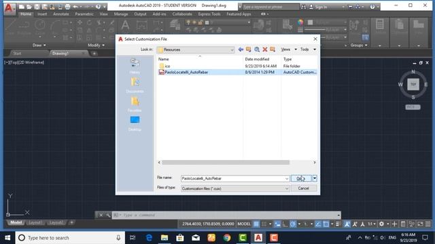Click the Search the Web icon
This screenshot has width=435, height=244.
click(257, 49)
